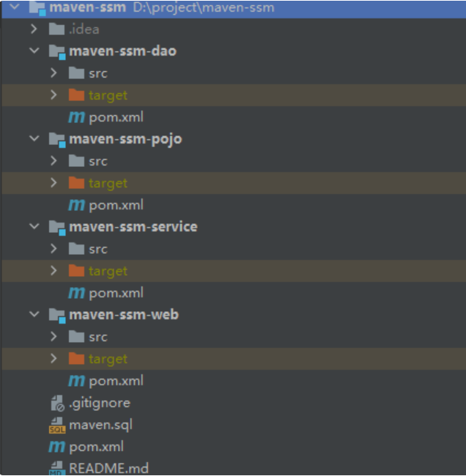
Task: Collapse the root maven-ssm project node
Action: 14,8
